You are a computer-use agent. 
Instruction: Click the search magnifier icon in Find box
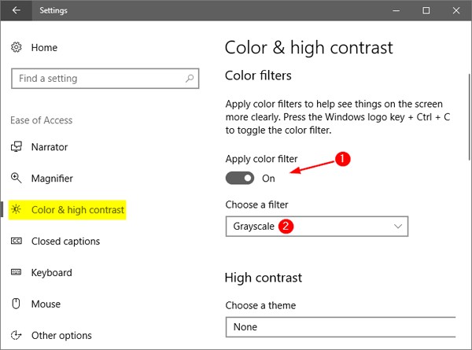coord(190,79)
